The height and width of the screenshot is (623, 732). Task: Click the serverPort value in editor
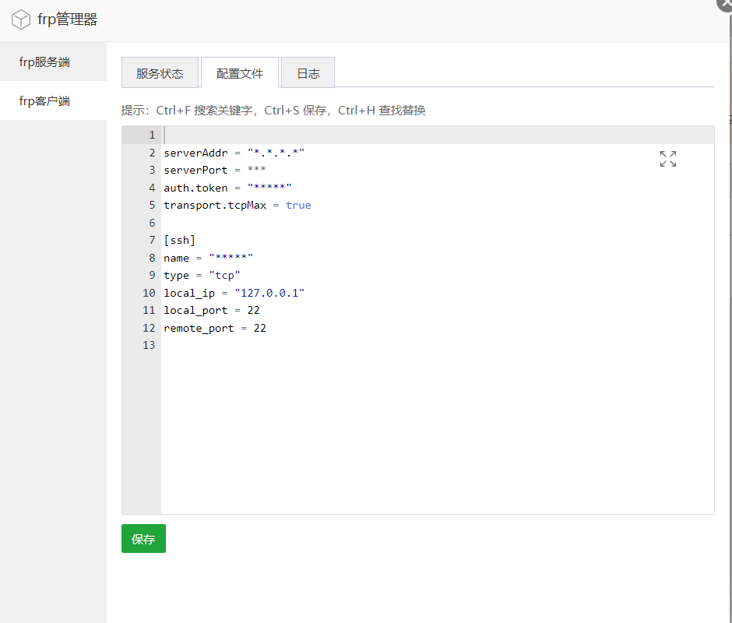pos(256,171)
